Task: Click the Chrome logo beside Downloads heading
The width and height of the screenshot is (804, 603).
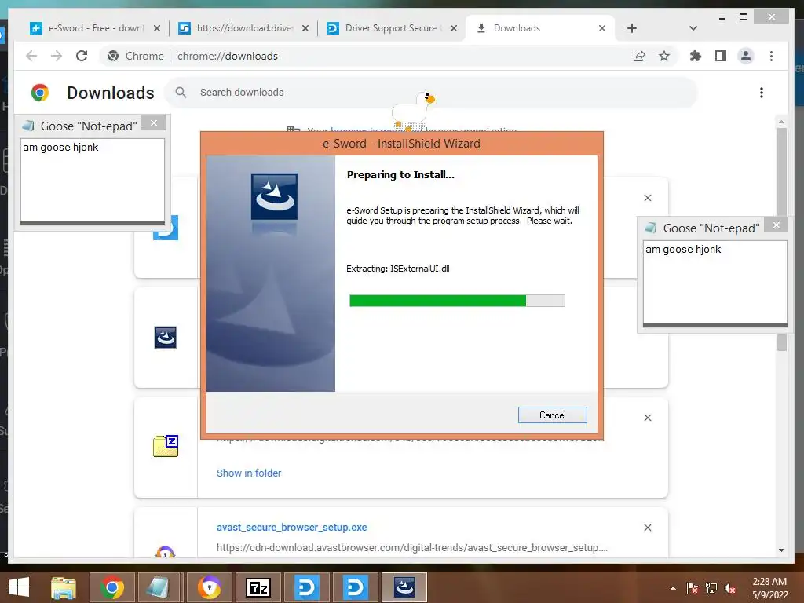Action: click(40, 93)
